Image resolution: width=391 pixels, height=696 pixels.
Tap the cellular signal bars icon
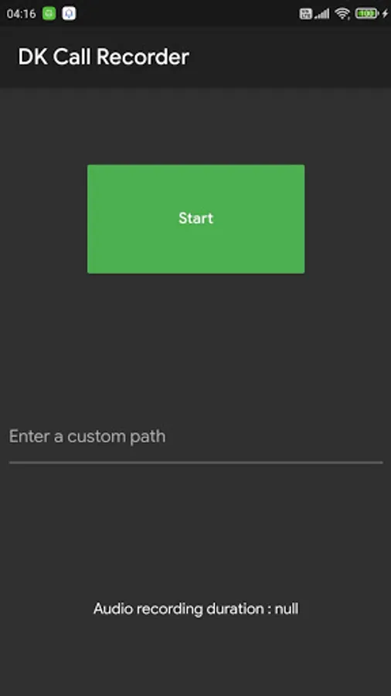pyautogui.click(x=322, y=14)
